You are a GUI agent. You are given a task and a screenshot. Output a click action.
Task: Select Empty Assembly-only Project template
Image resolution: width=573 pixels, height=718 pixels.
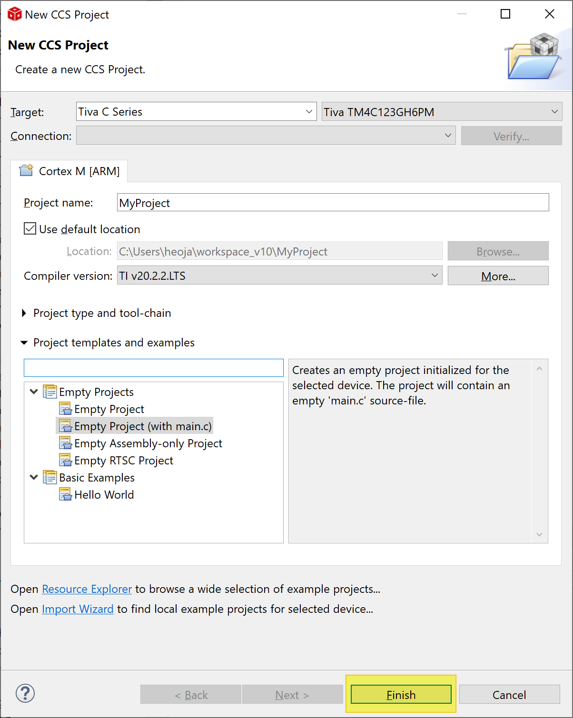[148, 443]
